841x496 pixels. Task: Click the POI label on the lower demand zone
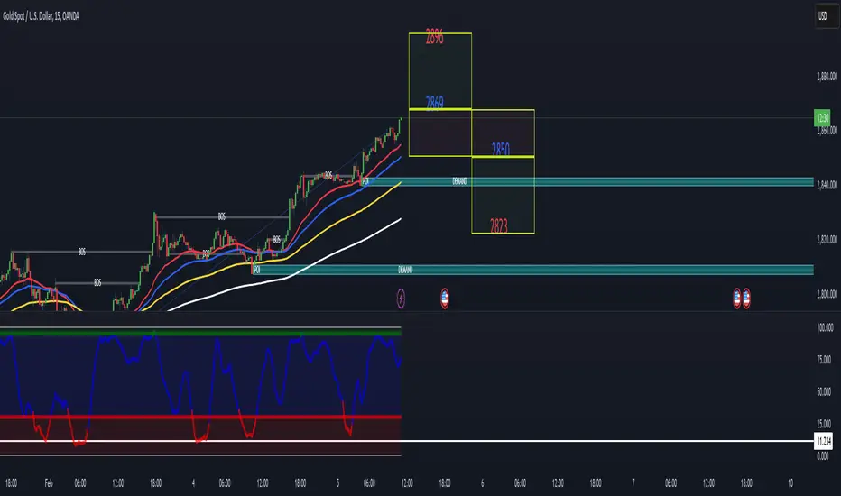click(x=257, y=270)
